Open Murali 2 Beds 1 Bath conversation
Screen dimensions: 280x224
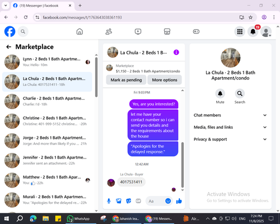pyautogui.click(x=47, y=200)
